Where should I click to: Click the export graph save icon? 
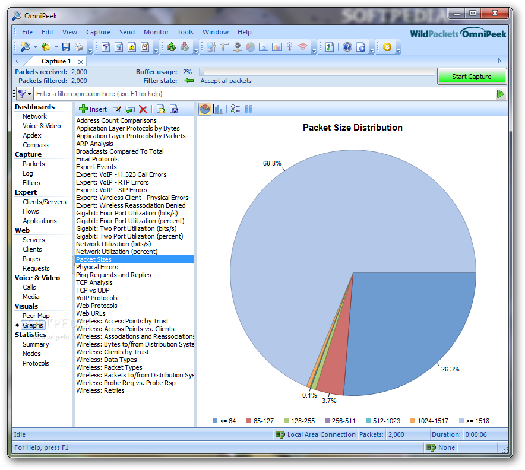pos(174,109)
